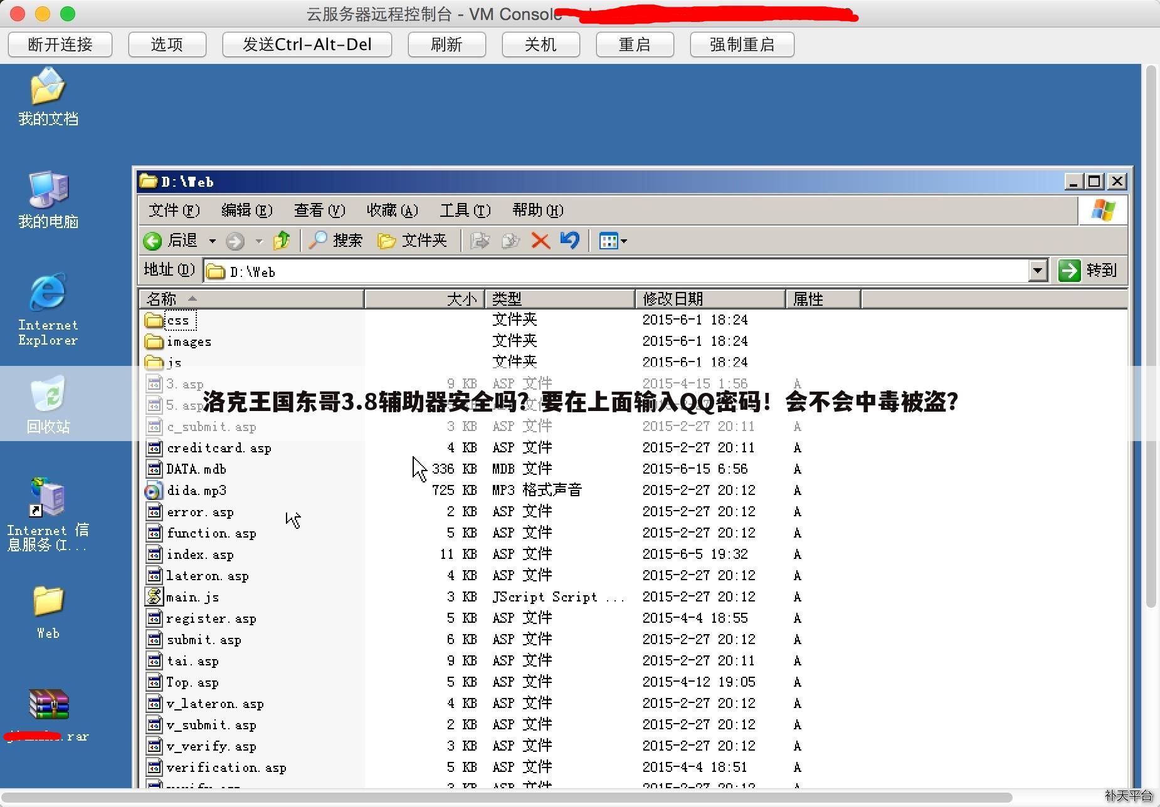This screenshot has width=1160, height=807.
Task: Open the 工具(T) menu
Action: [465, 210]
